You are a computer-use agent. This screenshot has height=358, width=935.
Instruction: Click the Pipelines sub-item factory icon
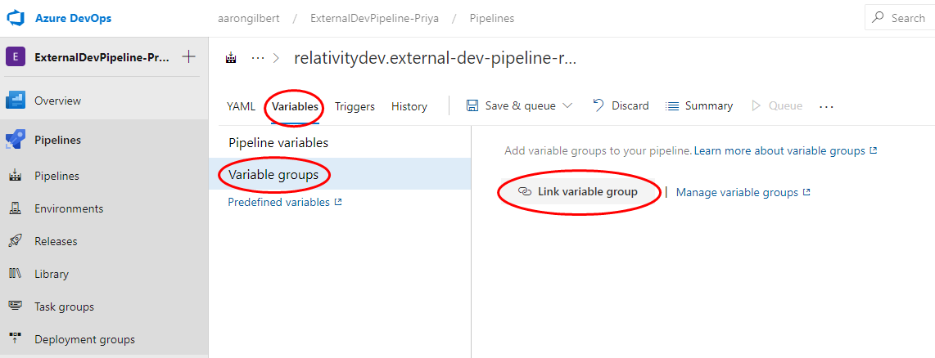[x=15, y=176]
